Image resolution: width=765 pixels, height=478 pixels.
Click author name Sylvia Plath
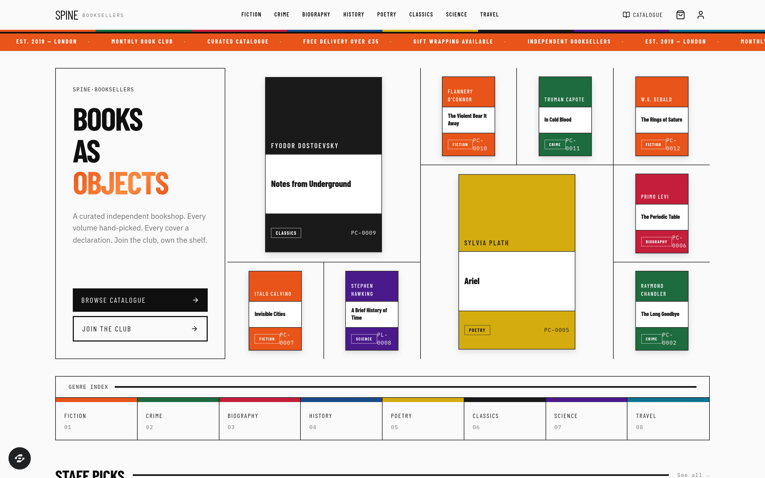click(x=486, y=243)
